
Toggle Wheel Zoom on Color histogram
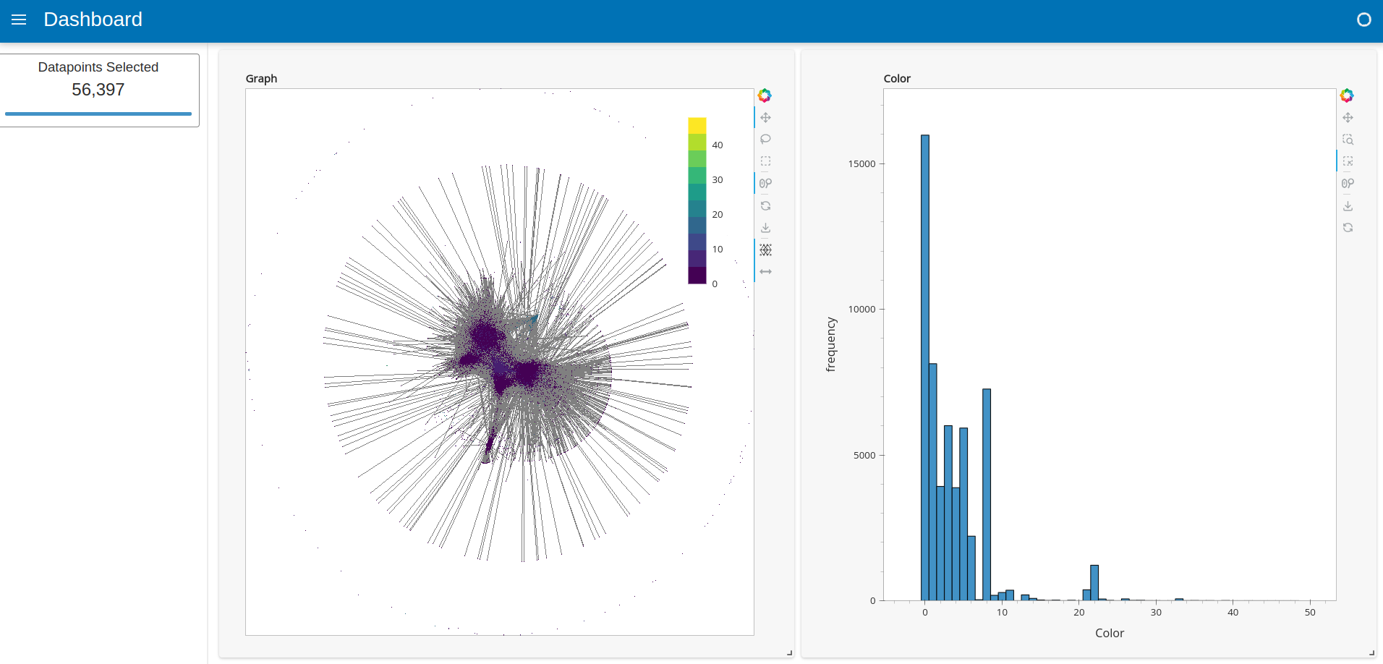click(1348, 184)
